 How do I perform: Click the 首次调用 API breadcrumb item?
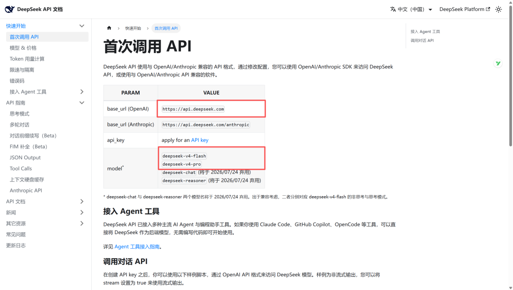[x=166, y=28]
